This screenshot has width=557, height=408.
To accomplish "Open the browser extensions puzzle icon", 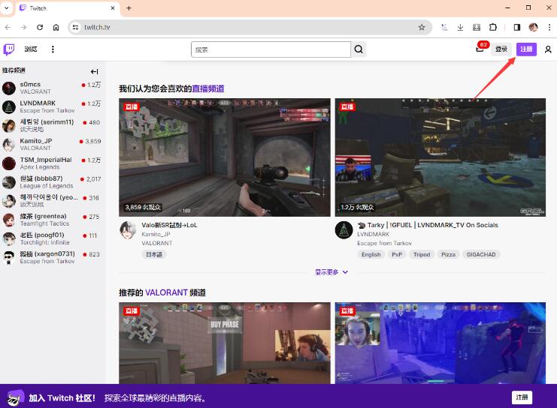I will coord(493,27).
